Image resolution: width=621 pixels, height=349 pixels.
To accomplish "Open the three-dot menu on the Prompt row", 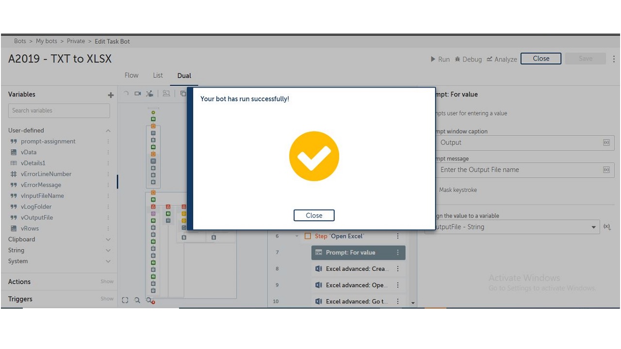I will 398,253.
